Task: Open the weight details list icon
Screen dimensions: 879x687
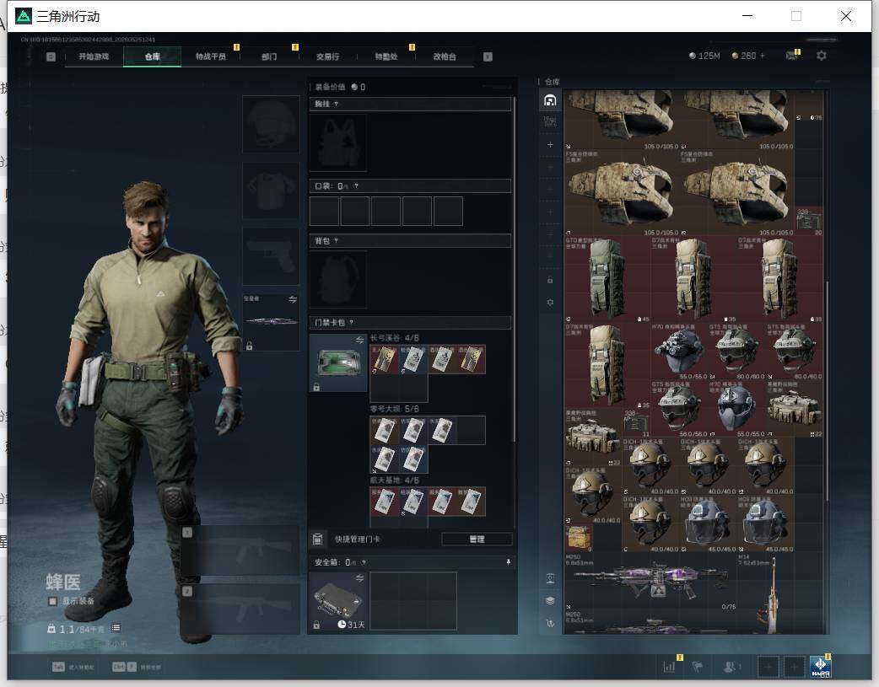Action: 116,628
